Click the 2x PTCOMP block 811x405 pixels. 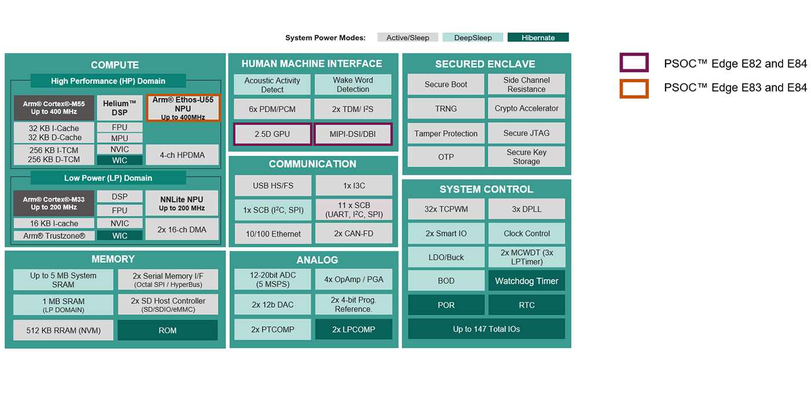pos(273,329)
